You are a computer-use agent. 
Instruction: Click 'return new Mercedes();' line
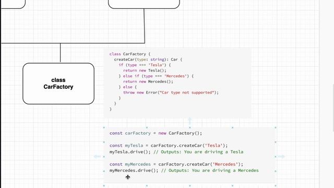pyautogui.click(x=148, y=81)
